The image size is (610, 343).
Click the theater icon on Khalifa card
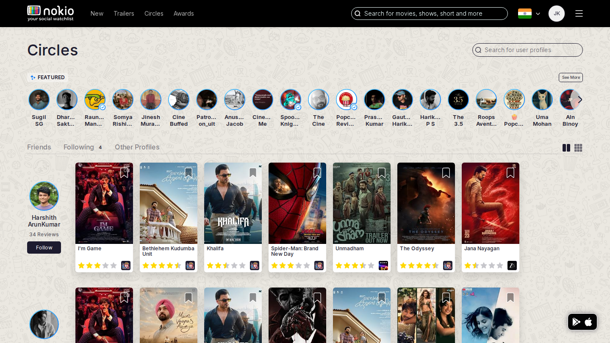pos(255,266)
